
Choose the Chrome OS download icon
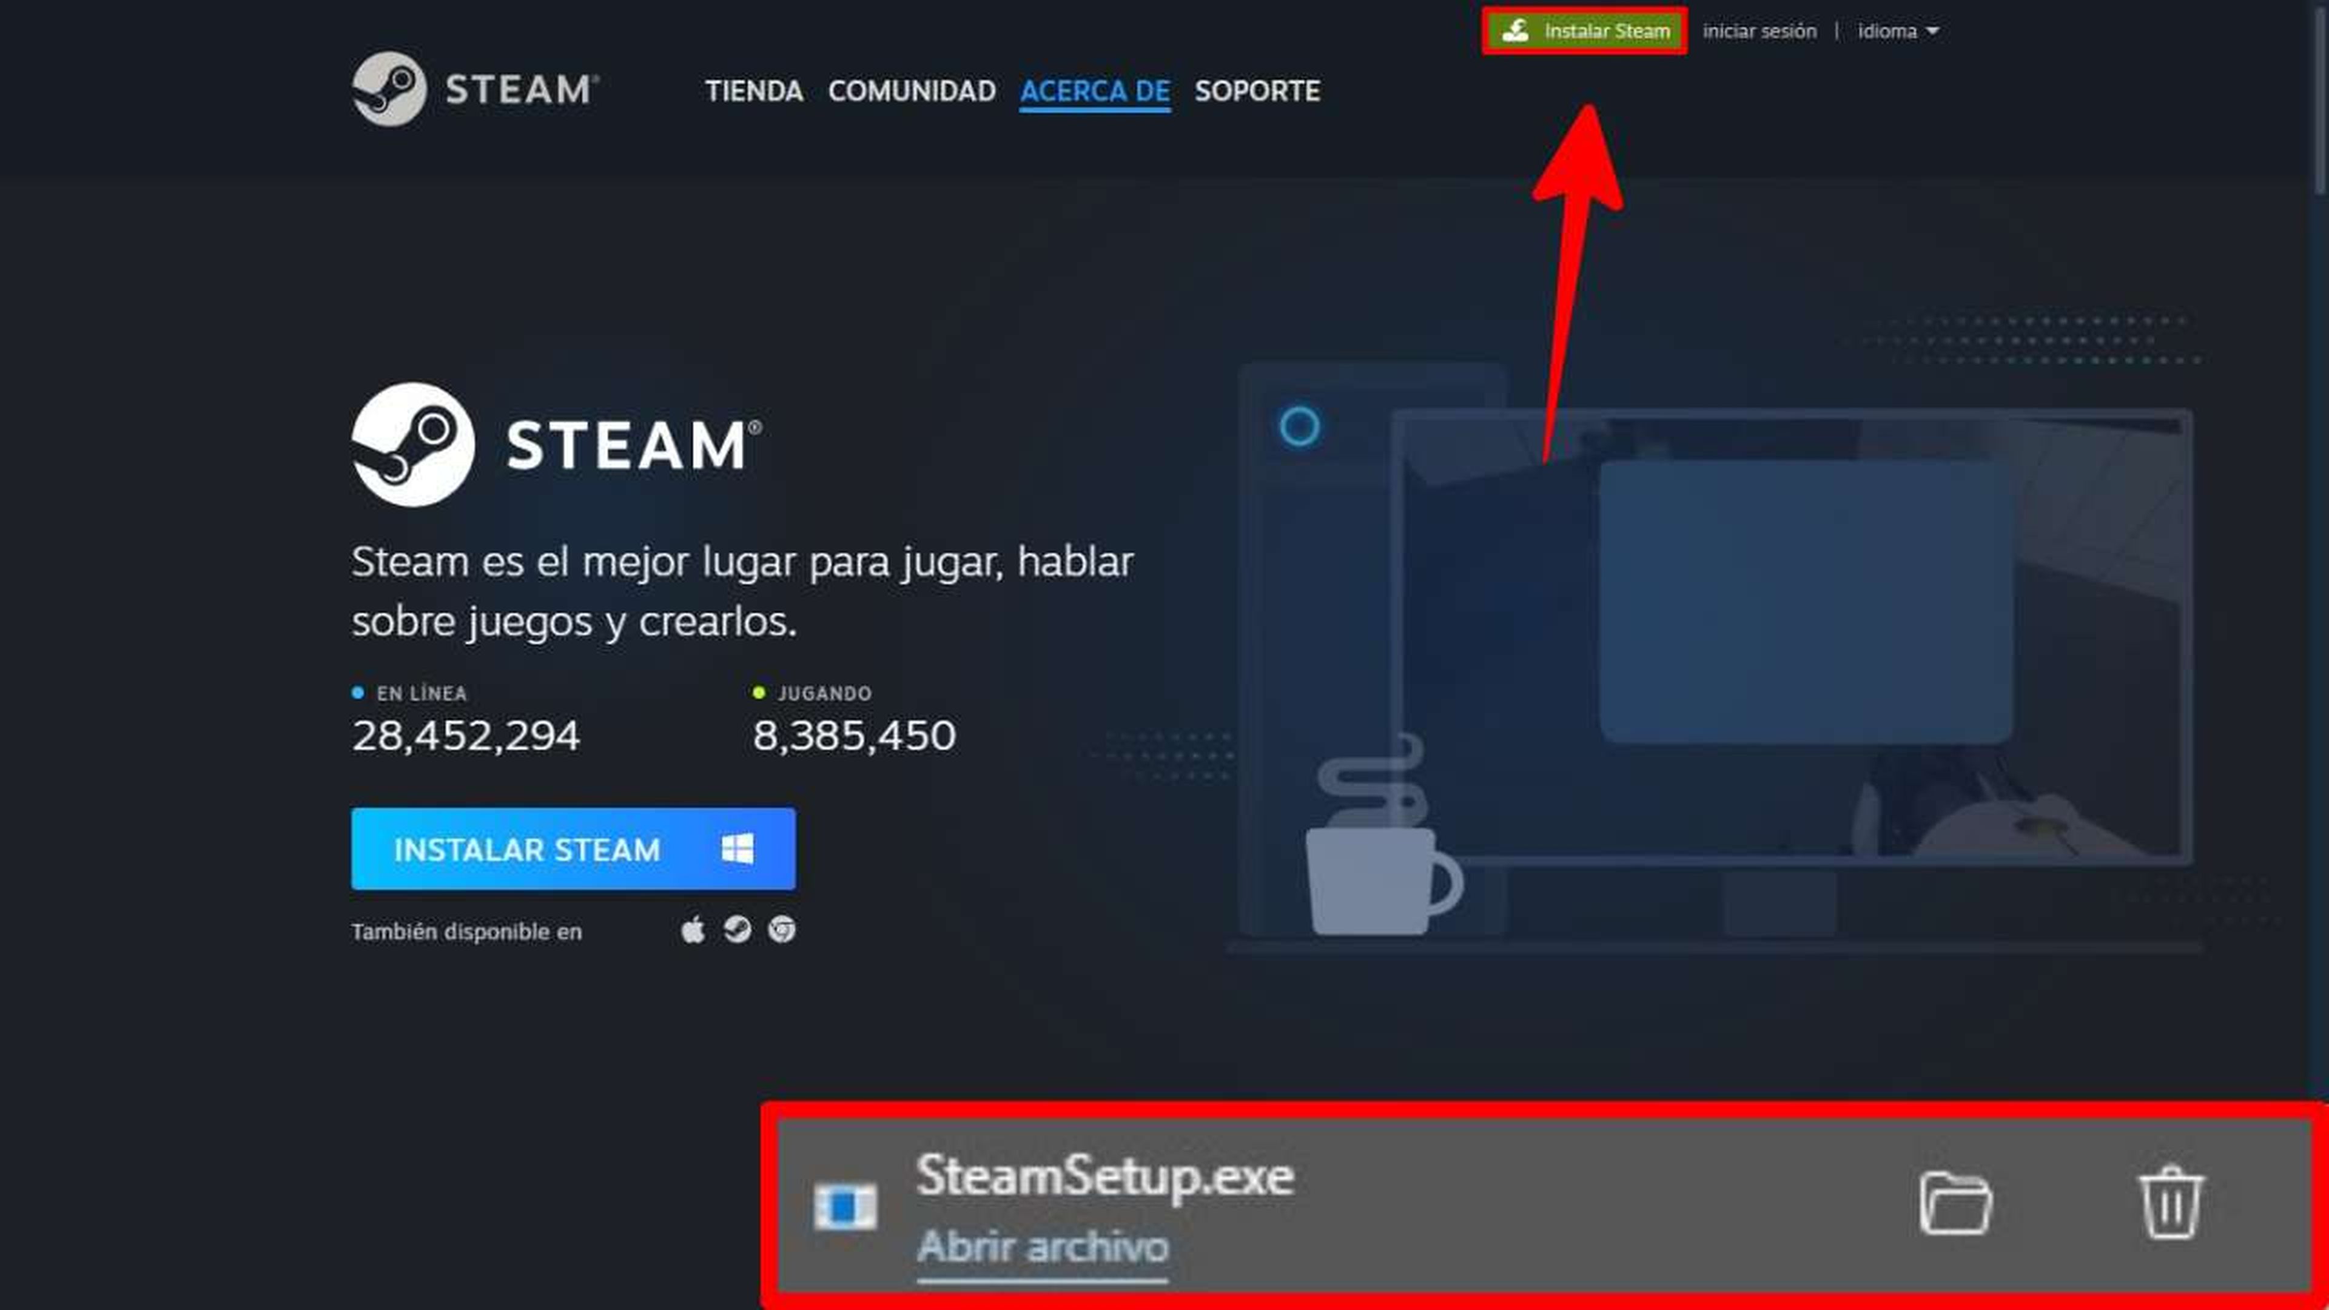click(x=782, y=929)
